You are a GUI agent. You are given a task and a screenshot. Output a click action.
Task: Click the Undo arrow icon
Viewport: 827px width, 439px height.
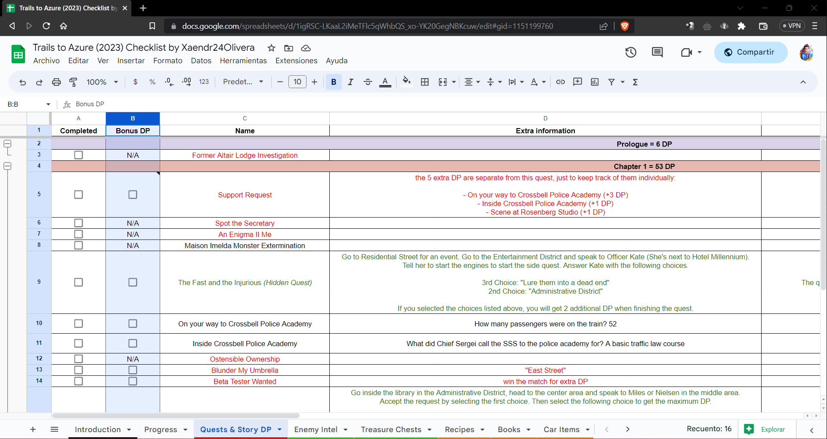23,82
